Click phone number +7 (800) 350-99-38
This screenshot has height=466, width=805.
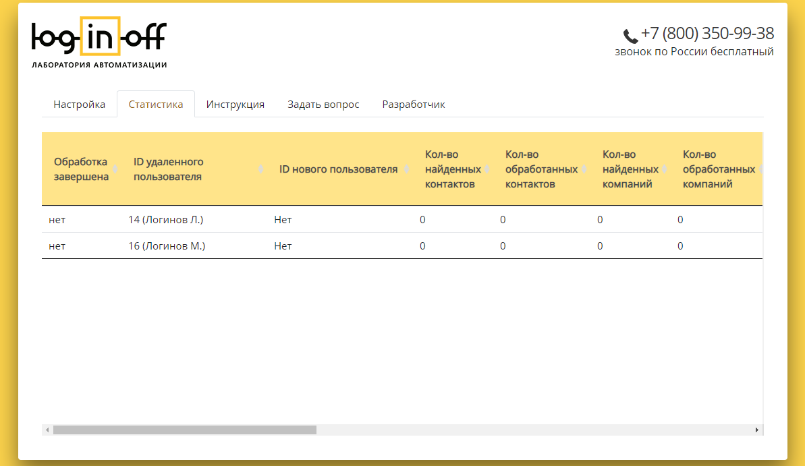[x=706, y=34]
